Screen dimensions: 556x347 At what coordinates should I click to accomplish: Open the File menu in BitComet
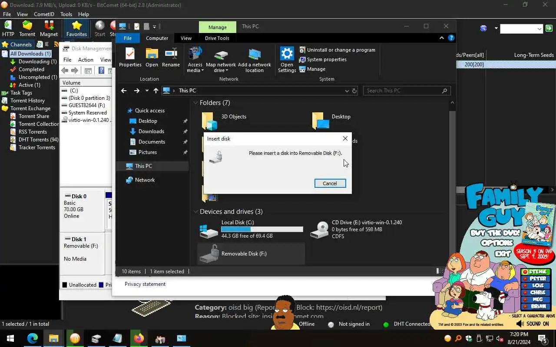click(x=7, y=14)
